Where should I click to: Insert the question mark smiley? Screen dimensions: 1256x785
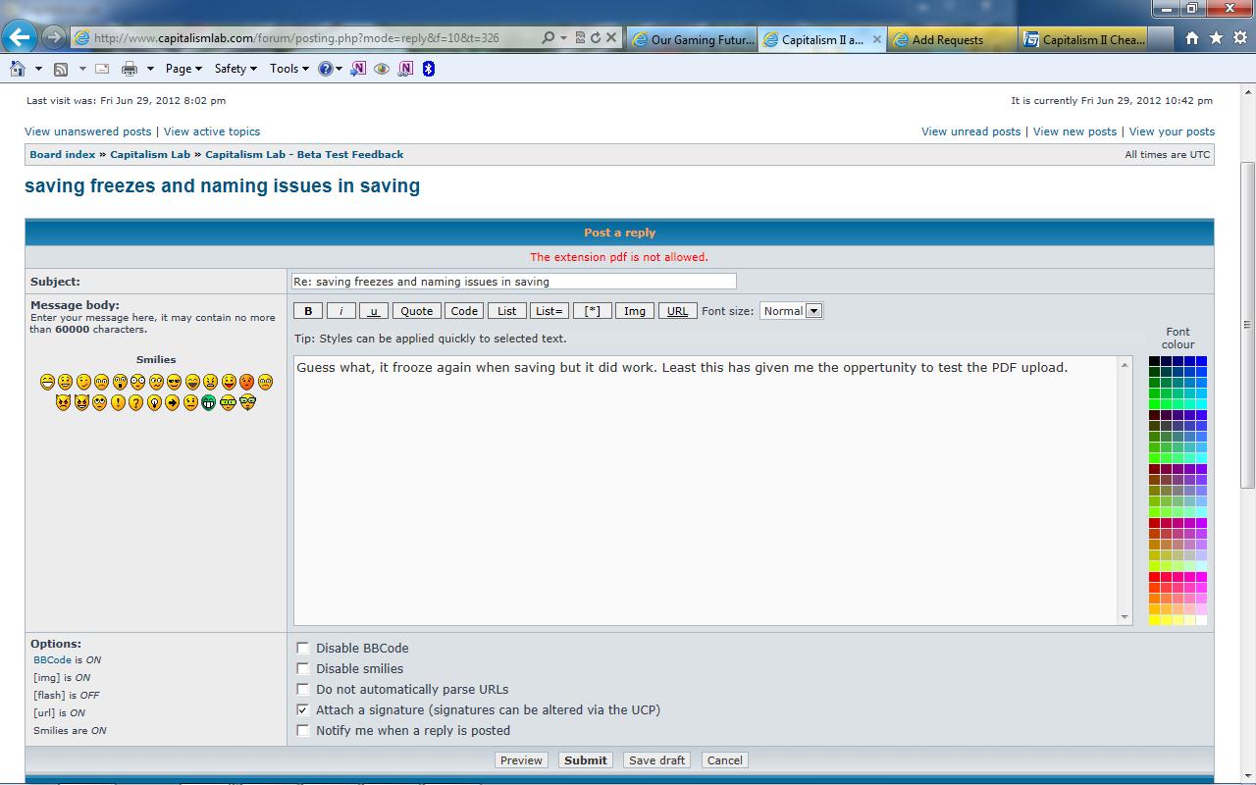(136, 402)
